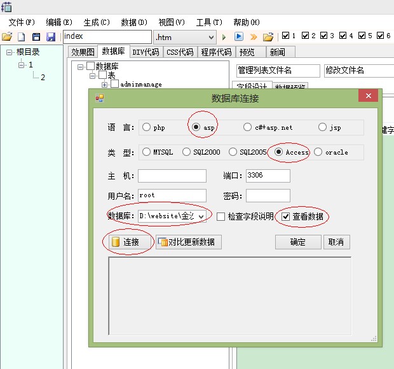This screenshot has width=394, height=369.
Task: Toggle toolbar checkbox 4
Action: click(343, 36)
